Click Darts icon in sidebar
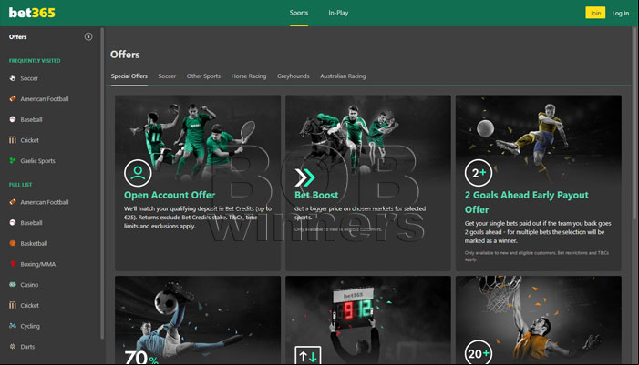Viewport: 639px width, 365px height. 13,346
